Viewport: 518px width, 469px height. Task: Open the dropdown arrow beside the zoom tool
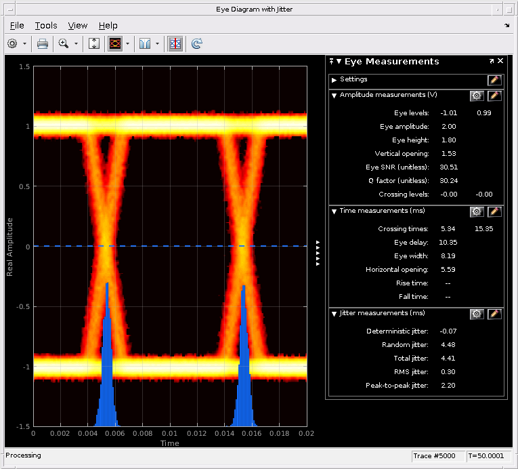click(76, 43)
